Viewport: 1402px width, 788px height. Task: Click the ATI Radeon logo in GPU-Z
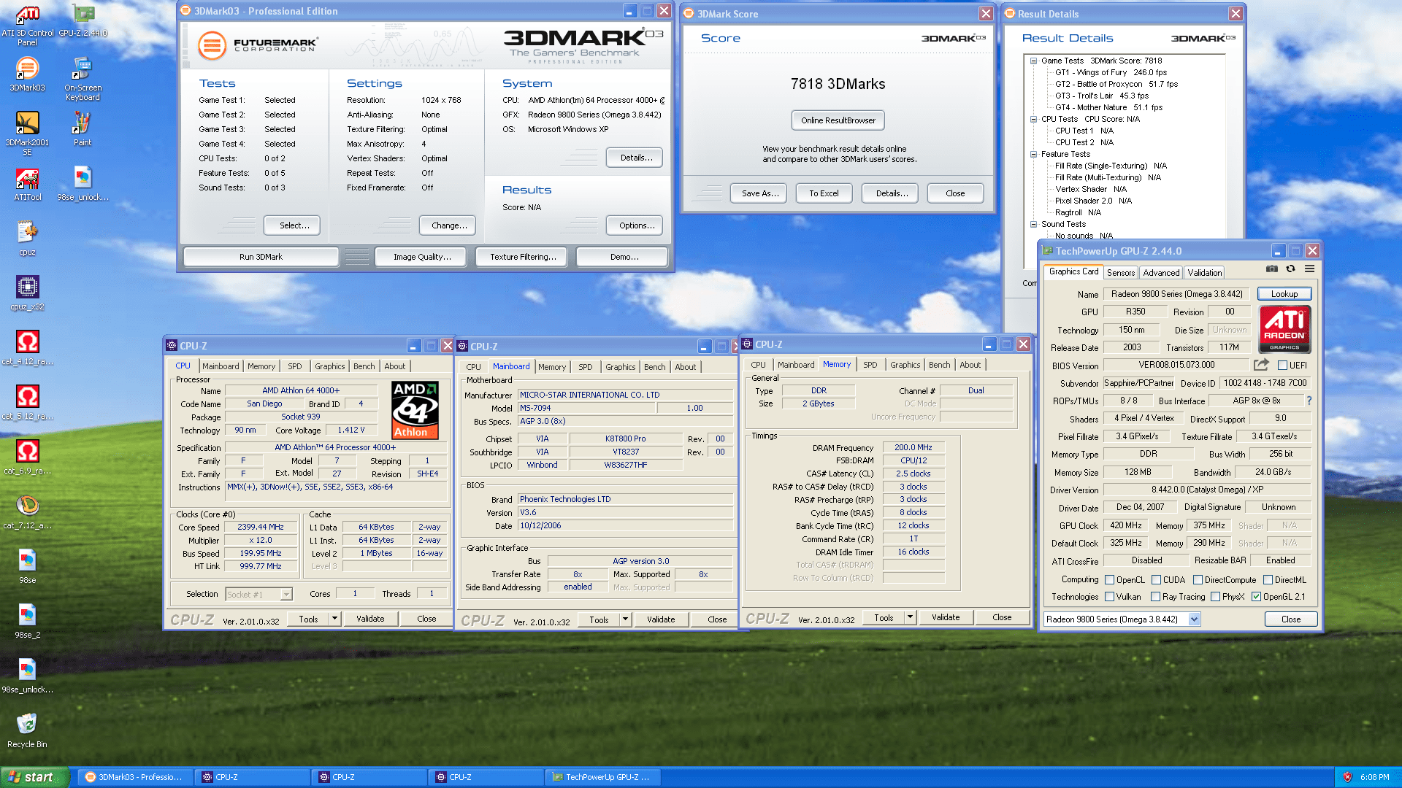point(1284,329)
